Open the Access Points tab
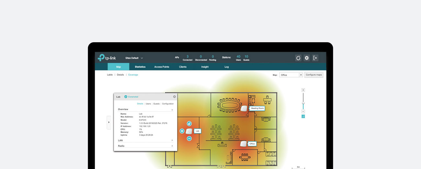 pyautogui.click(x=162, y=67)
